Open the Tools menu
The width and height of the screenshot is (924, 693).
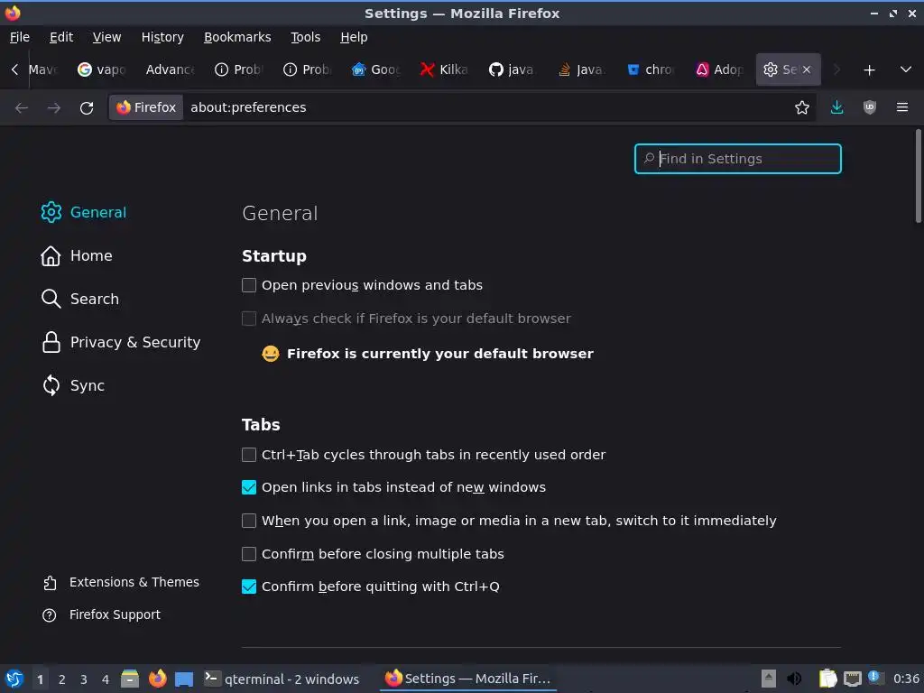coord(305,37)
